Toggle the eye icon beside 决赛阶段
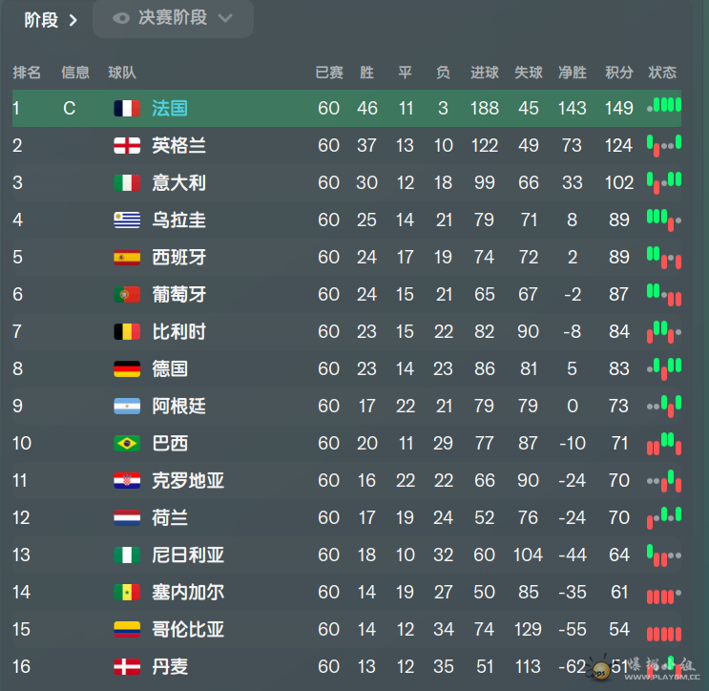The width and height of the screenshot is (709, 691). [x=121, y=18]
